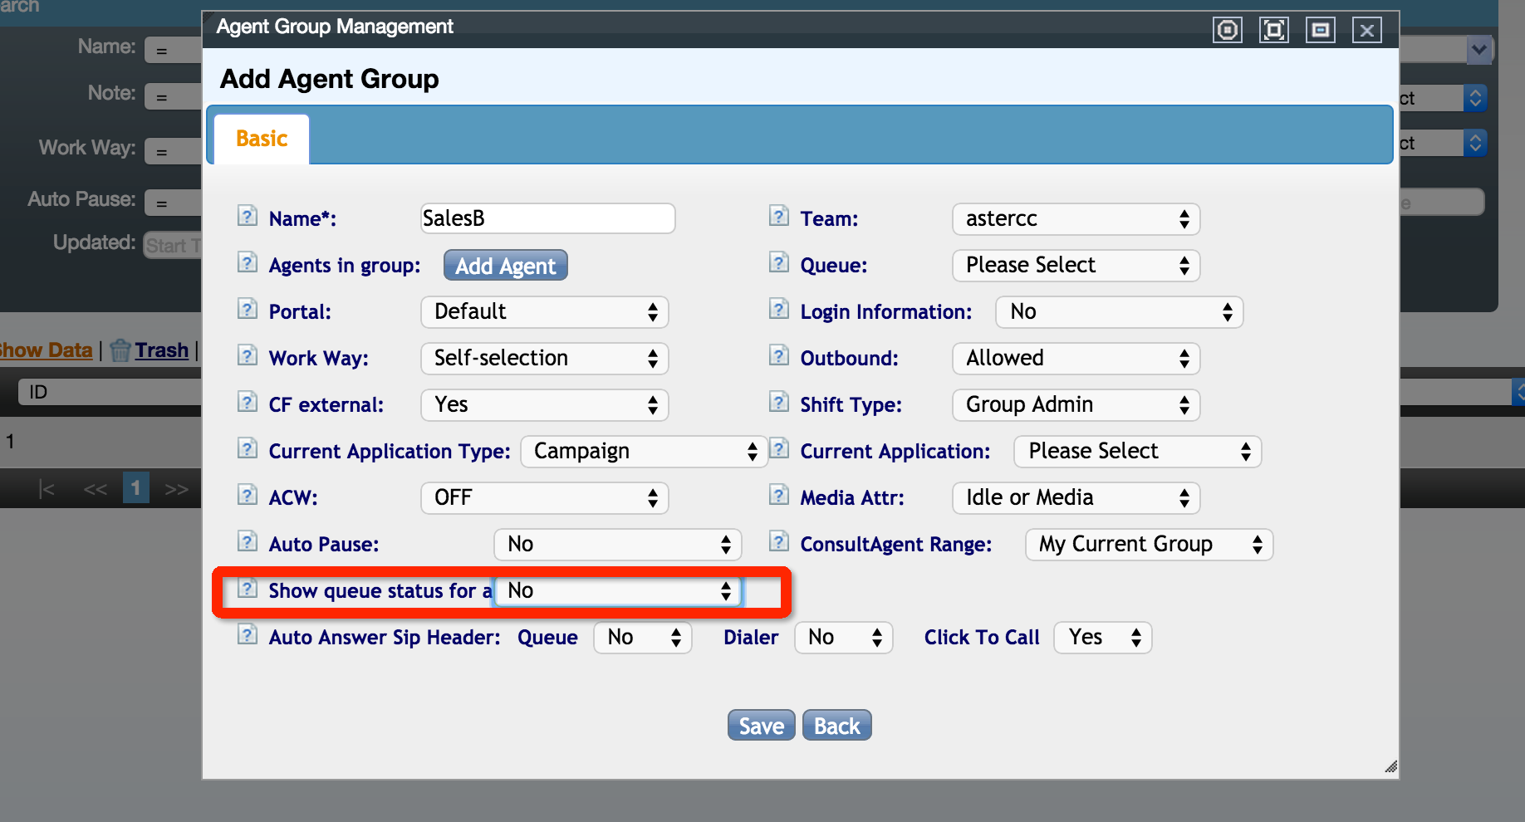Open Click To Call Yes dropdown
Viewport: 1525px width, 822px height.
click(x=1102, y=638)
